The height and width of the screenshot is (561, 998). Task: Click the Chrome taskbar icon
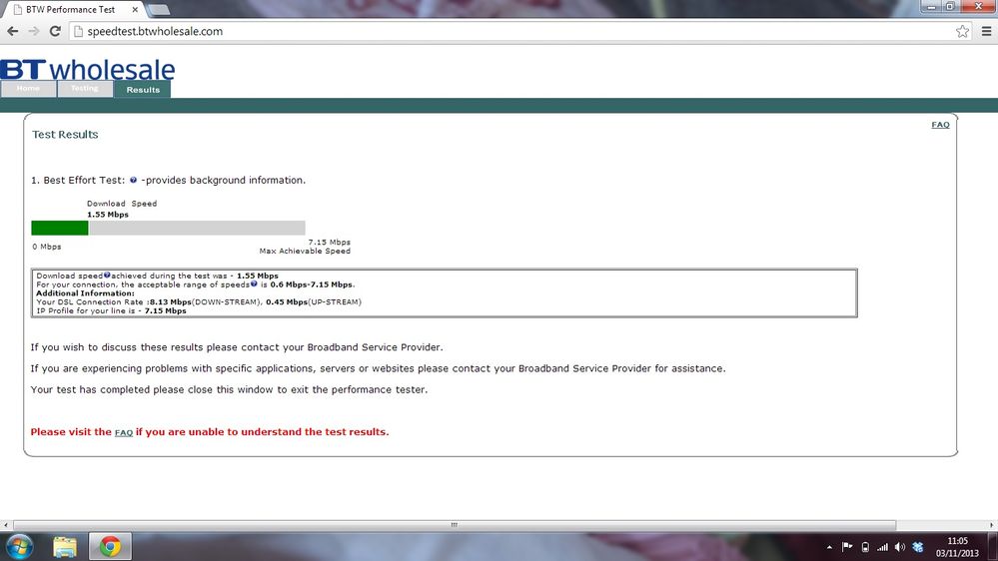(x=110, y=546)
